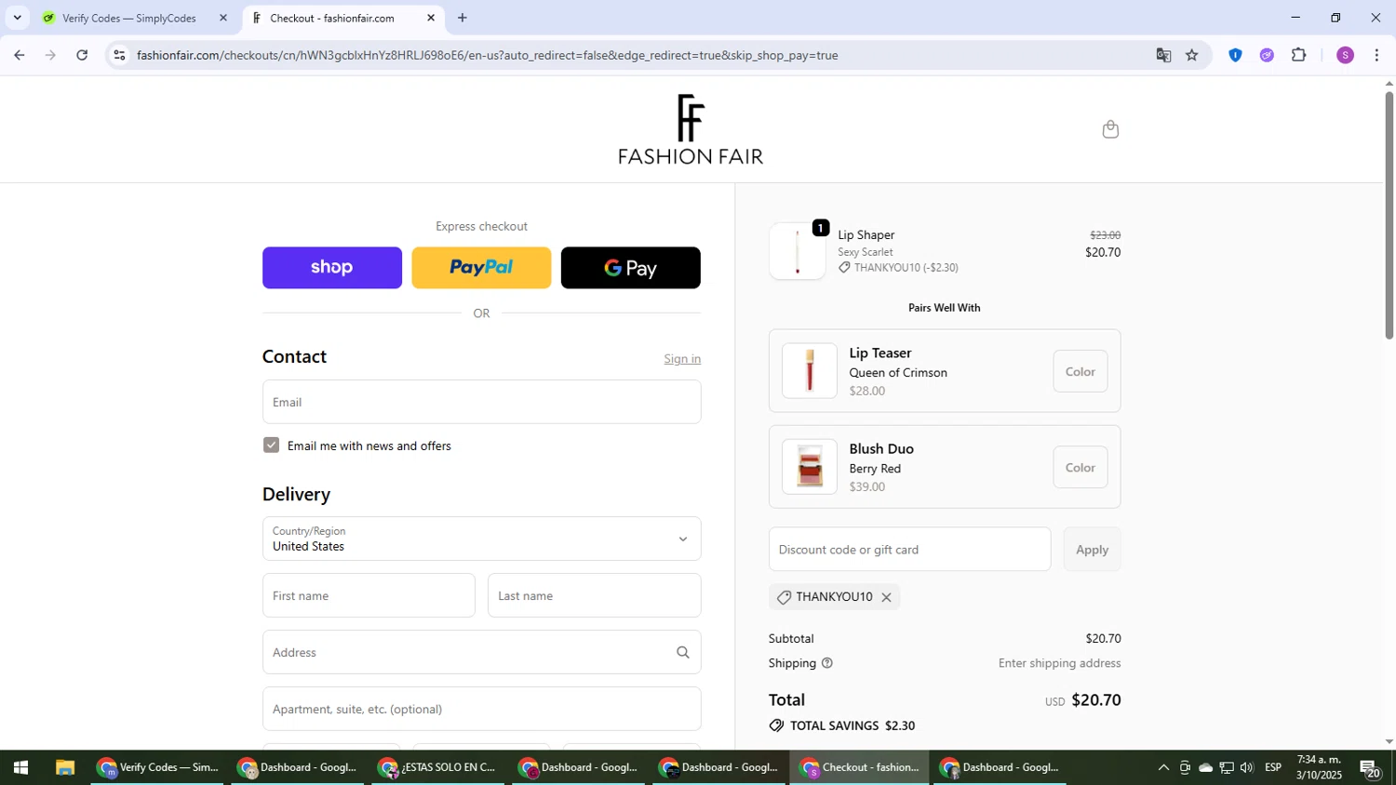The width and height of the screenshot is (1396, 785).
Task: Pay with PayPal express checkout
Action: click(481, 268)
